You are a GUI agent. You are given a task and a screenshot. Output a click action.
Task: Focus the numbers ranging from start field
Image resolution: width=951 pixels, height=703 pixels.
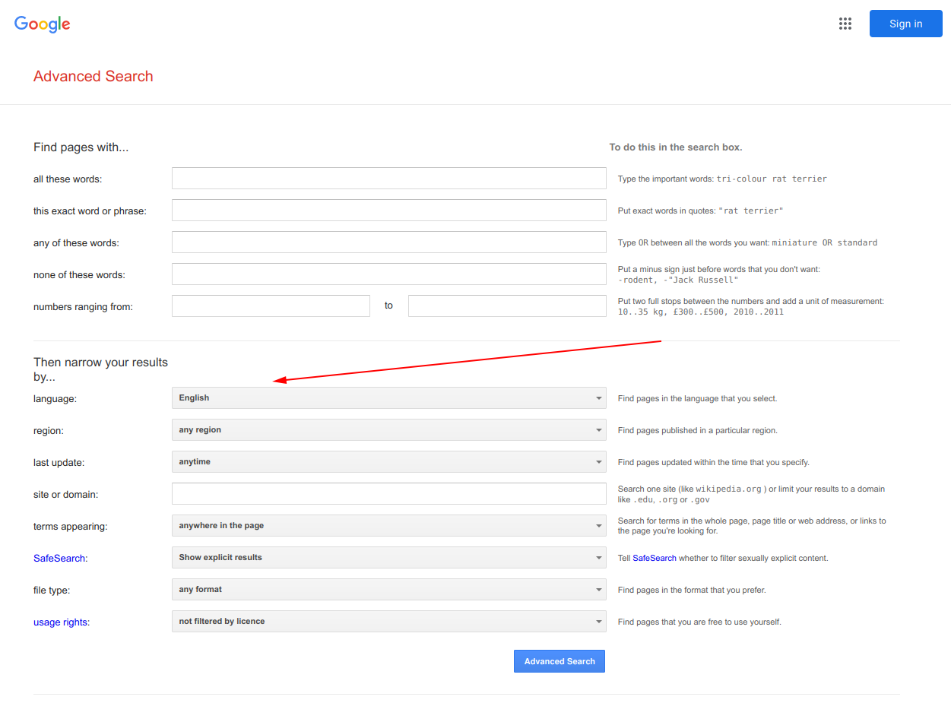[x=271, y=306]
